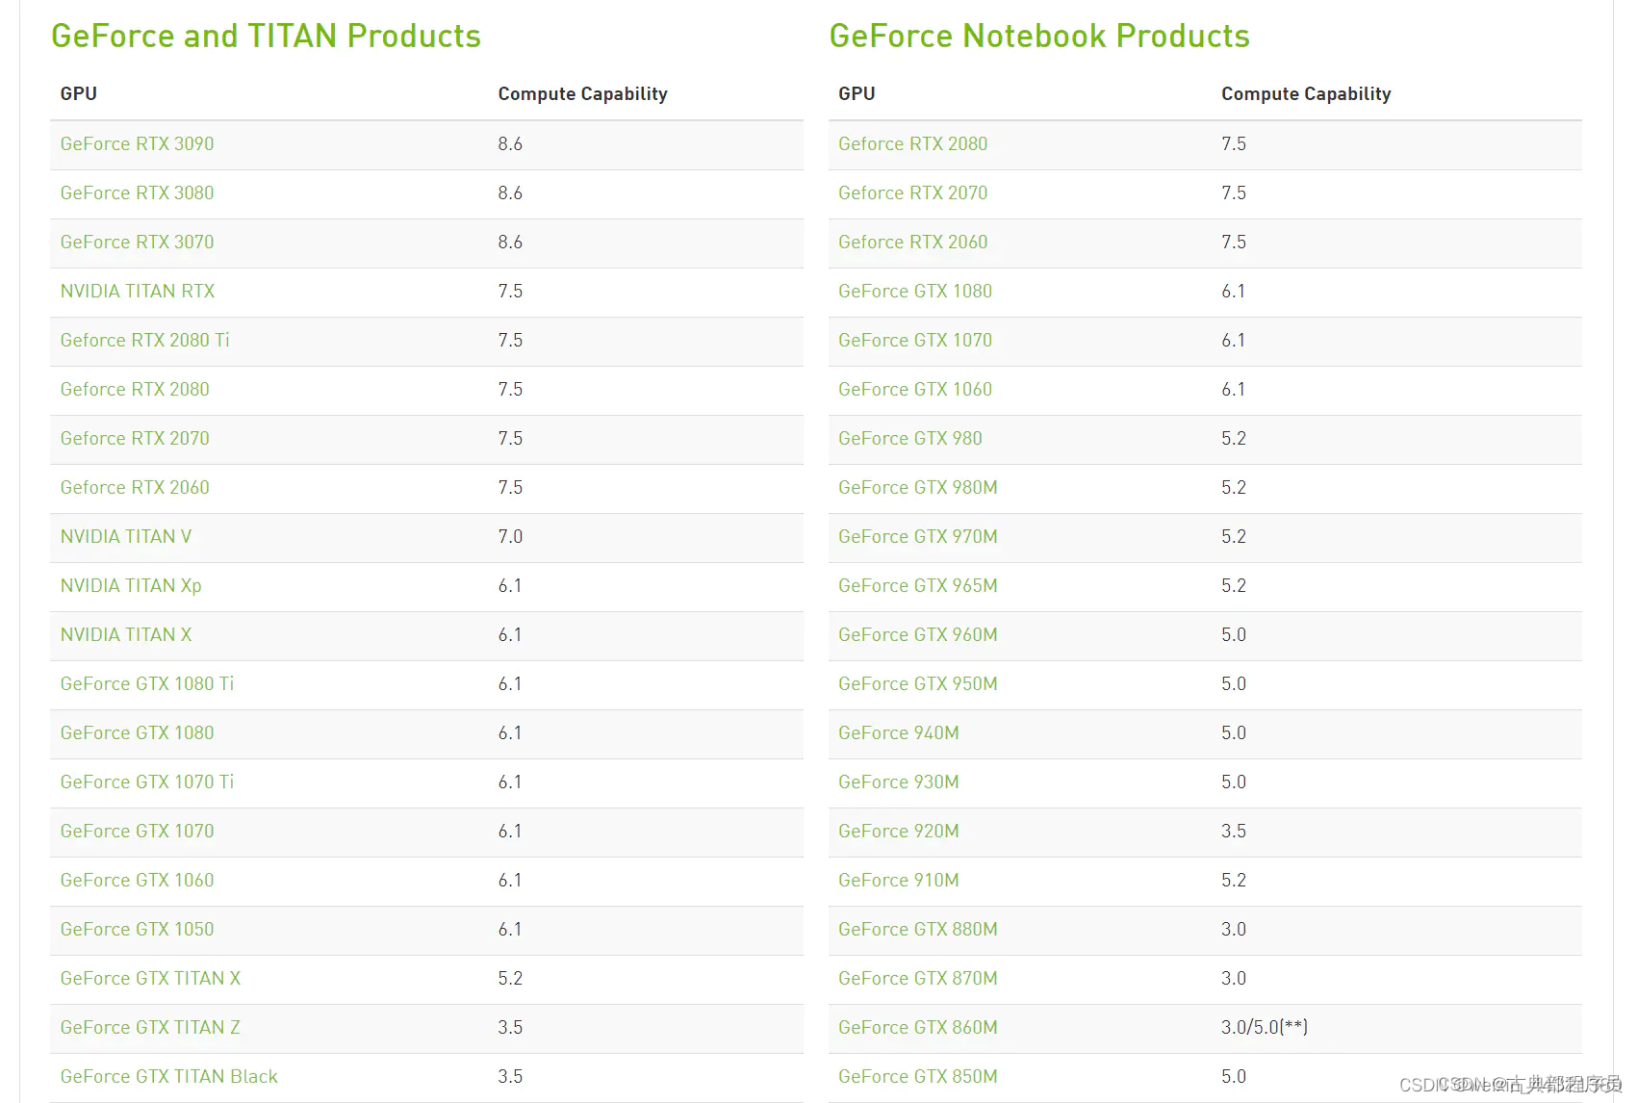Open notebook Geforce RTX 2070 link
The image size is (1637, 1103).
[913, 193]
